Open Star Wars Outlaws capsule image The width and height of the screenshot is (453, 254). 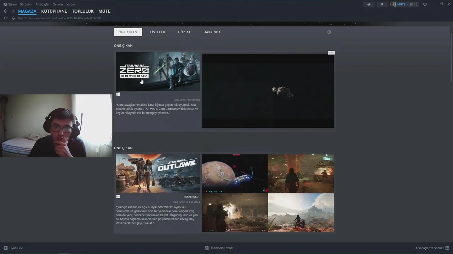158,174
